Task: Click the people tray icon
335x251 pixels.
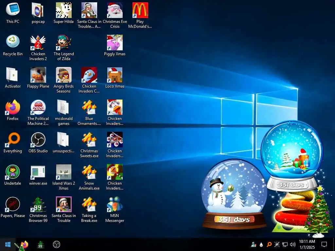Action: pyautogui.click(x=254, y=244)
